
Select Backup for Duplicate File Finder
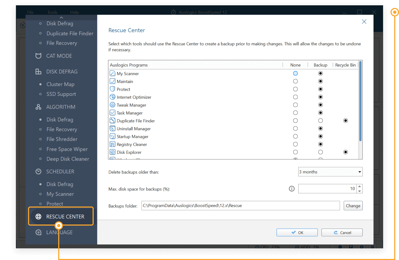(320, 121)
